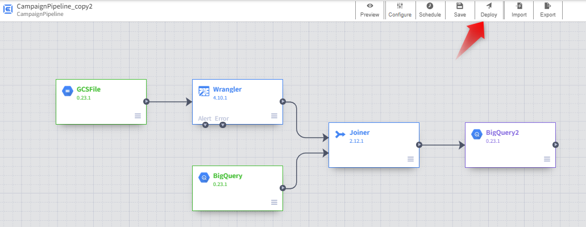
Task: Save the pipeline with the Save button
Action: coord(460,10)
